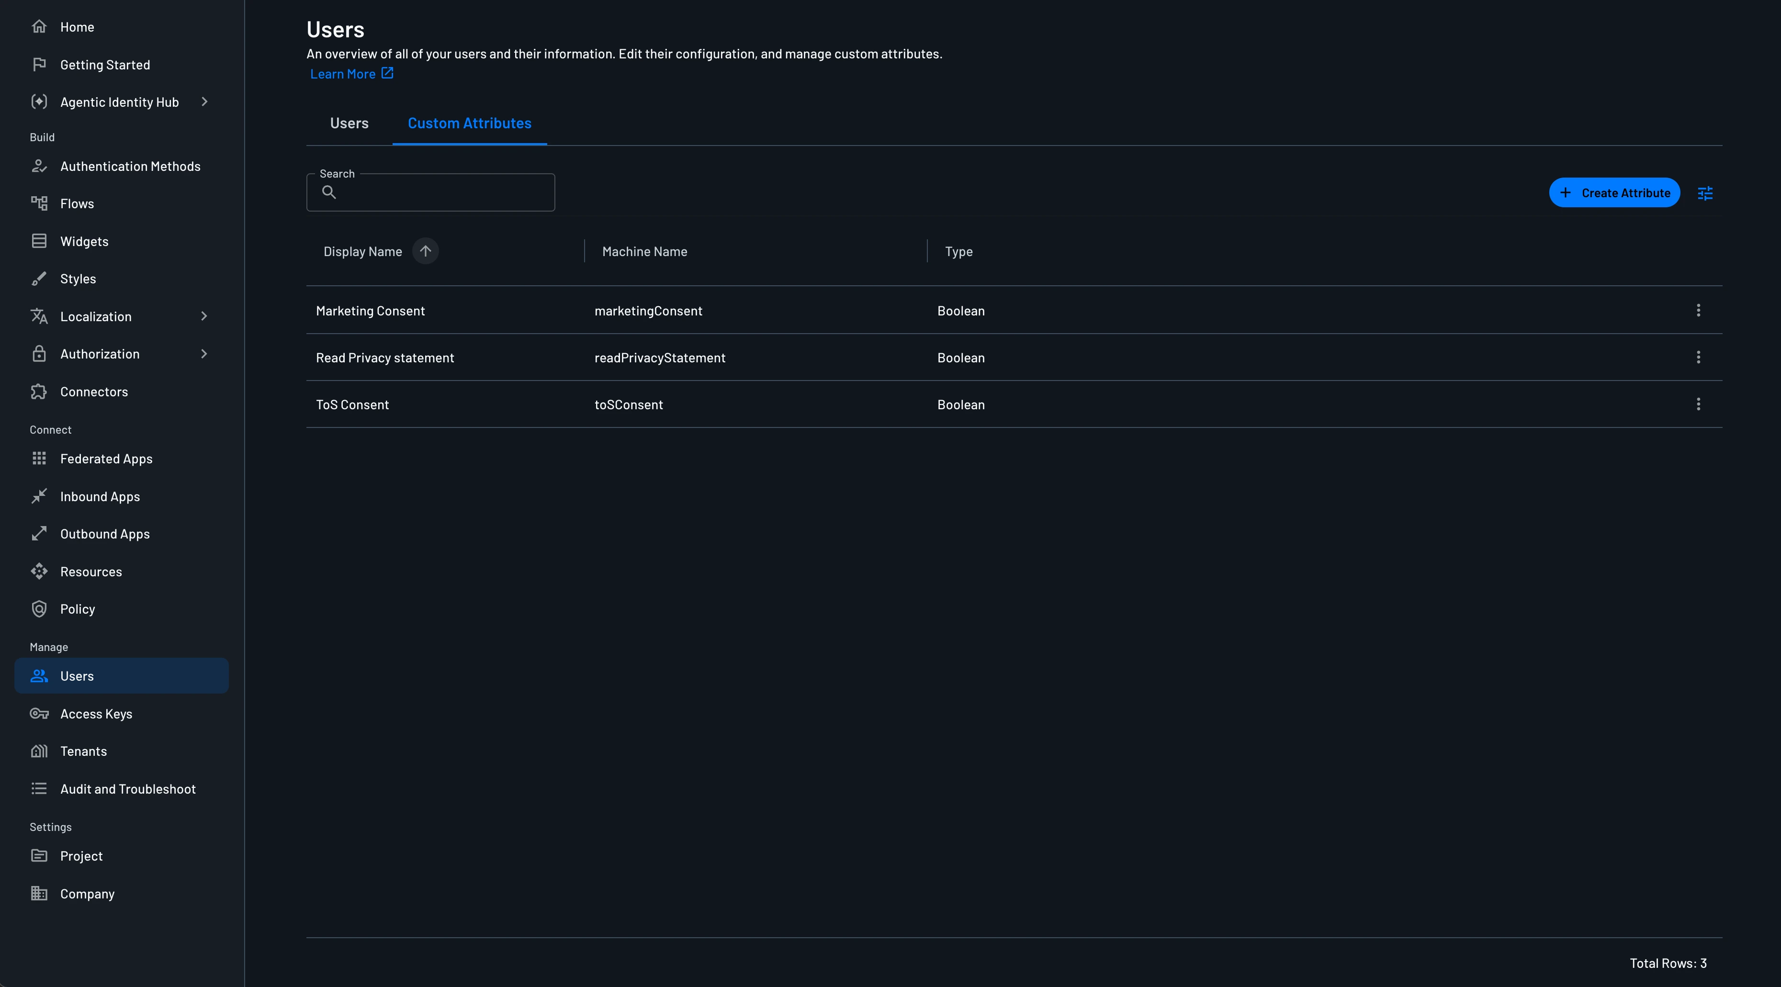Click external link icon beside Learn More

pyautogui.click(x=387, y=73)
